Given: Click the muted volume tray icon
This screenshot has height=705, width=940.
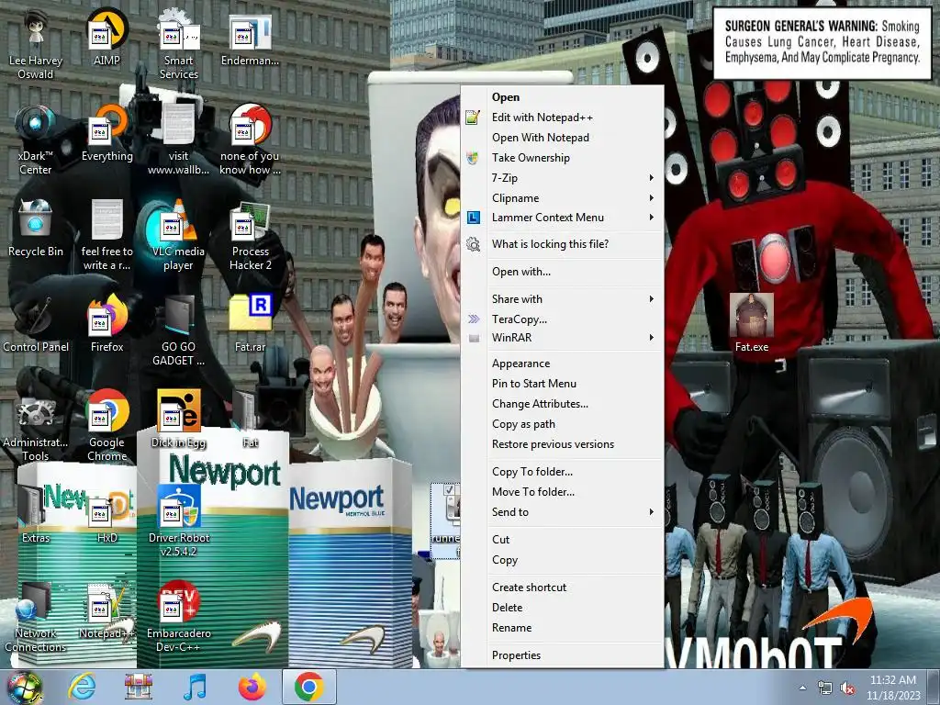Looking at the screenshot, I should point(847,688).
